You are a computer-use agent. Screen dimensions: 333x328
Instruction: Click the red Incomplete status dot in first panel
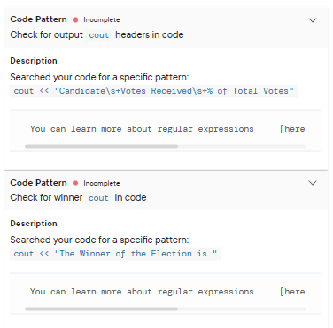tap(75, 19)
